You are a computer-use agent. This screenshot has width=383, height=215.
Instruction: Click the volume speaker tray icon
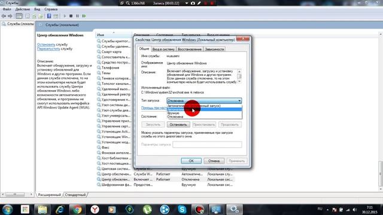[355, 210]
